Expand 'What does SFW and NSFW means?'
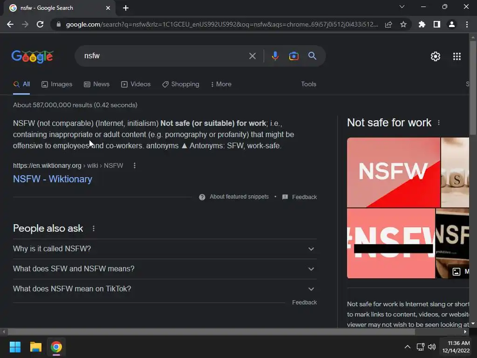The image size is (477, 358). [x=164, y=269]
